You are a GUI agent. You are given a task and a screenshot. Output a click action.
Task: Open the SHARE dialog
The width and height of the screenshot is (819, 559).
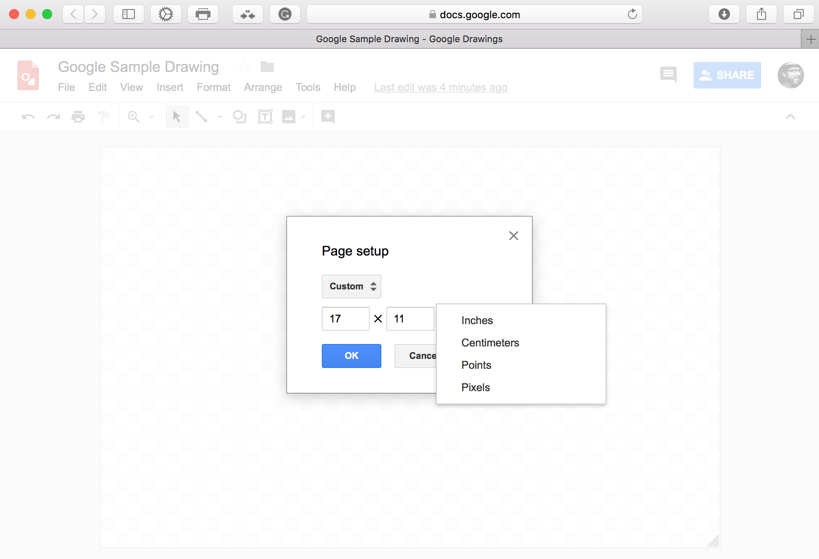pyautogui.click(x=727, y=75)
